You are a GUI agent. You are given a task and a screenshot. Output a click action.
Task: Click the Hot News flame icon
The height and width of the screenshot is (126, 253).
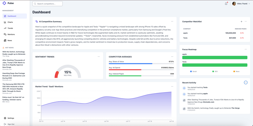tap(3, 48)
